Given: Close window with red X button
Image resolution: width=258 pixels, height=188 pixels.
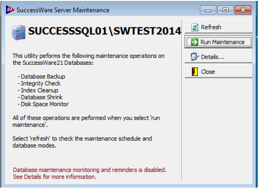Looking at the screenshot, I should click(x=243, y=10).
